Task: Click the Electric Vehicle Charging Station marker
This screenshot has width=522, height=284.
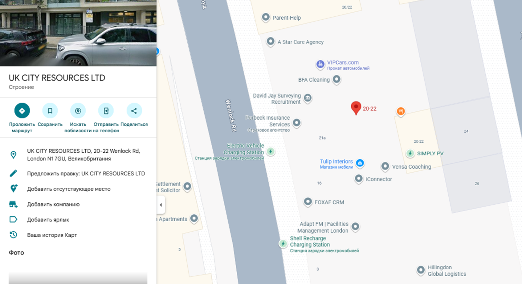Action: [271, 151]
